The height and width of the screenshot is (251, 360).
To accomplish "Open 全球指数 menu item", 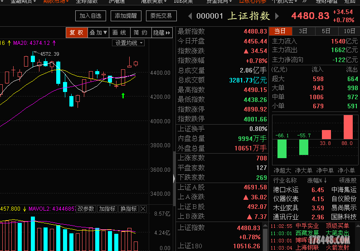I will [x=87, y=2].
